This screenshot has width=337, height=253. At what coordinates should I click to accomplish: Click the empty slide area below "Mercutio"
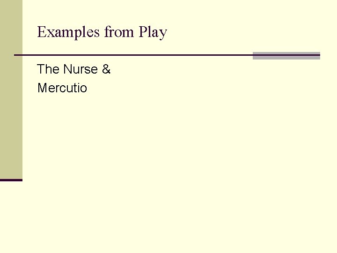178,164
